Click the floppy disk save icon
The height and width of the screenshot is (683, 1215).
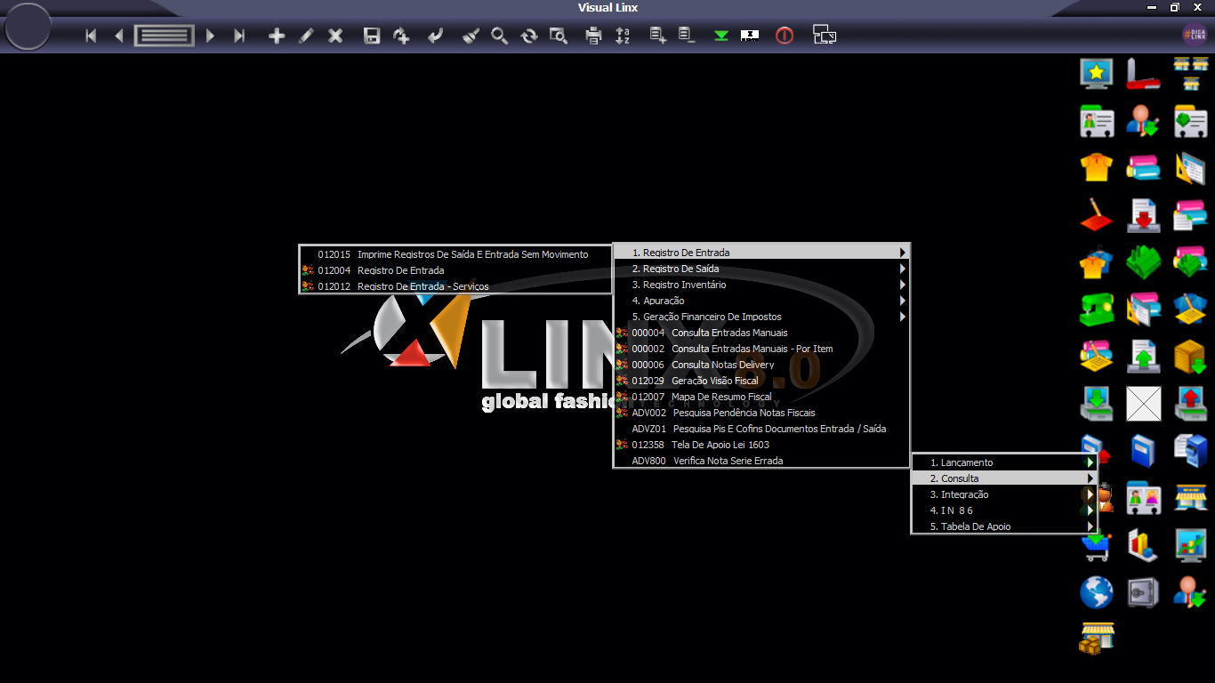coord(372,36)
